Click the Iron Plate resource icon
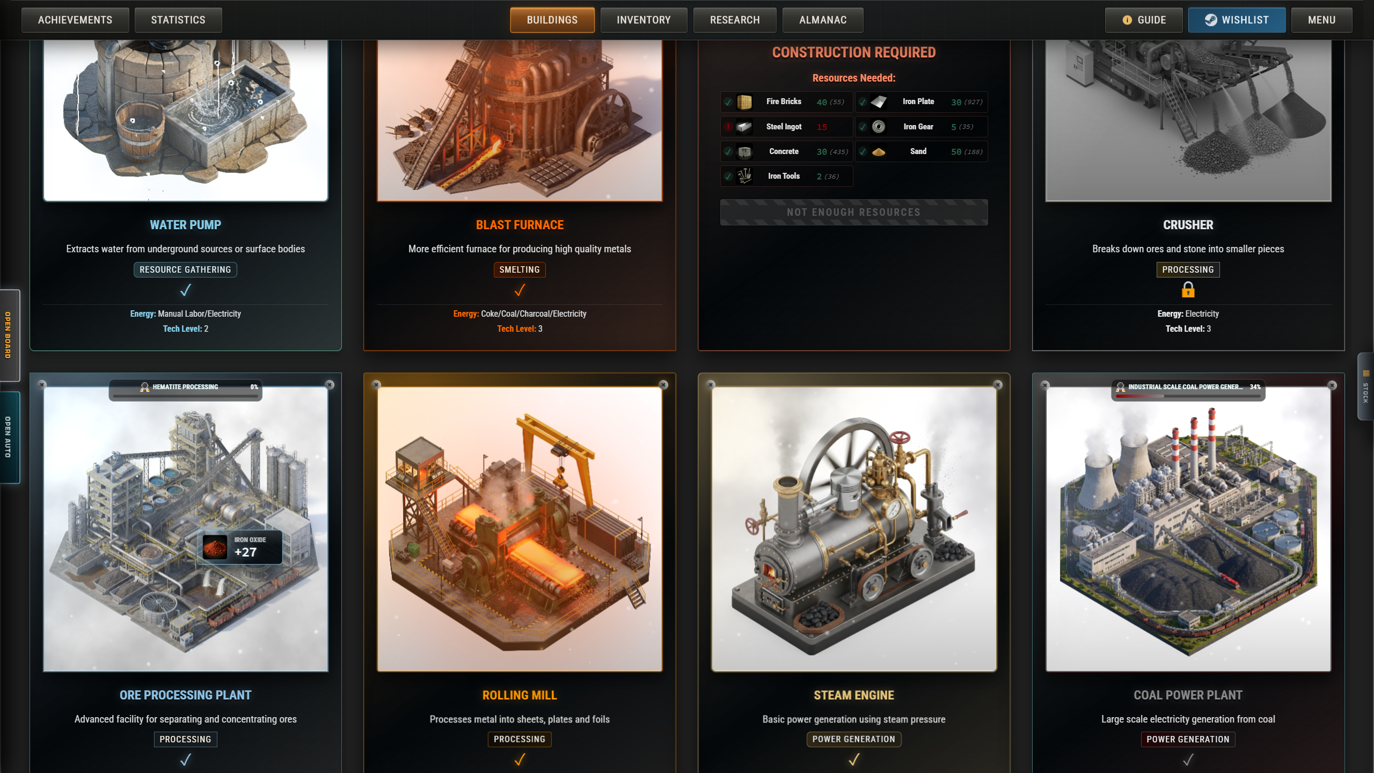1374x773 pixels. click(x=879, y=102)
